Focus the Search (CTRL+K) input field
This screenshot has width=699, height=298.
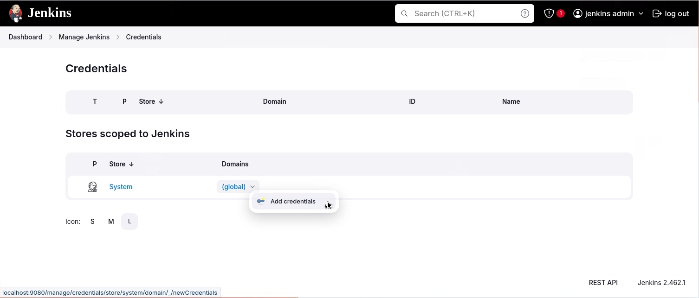pos(464,13)
